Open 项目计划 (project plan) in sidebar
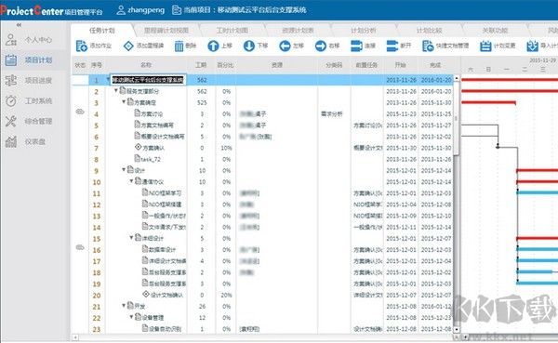The height and width of the screenshot is (343, 558). 29,59
